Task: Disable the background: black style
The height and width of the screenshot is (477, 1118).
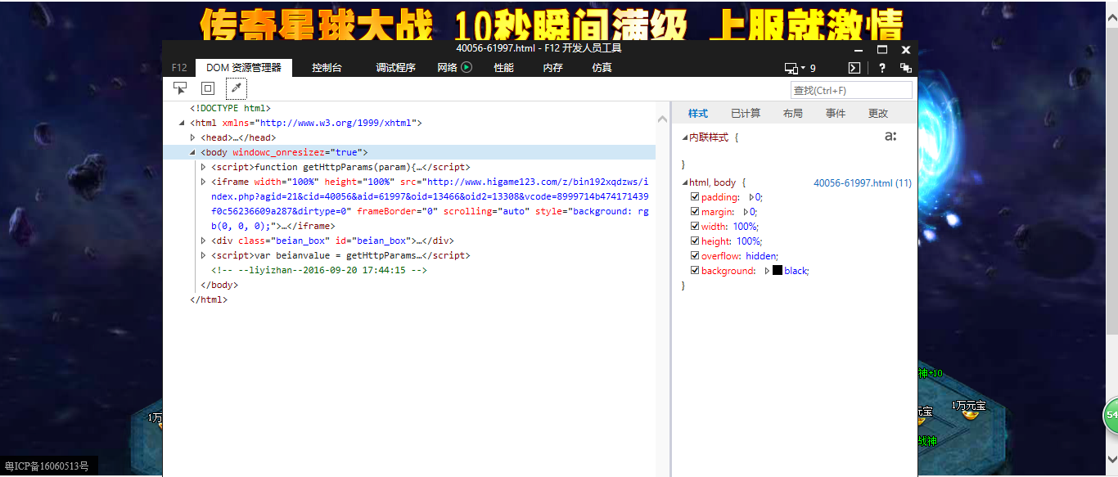Action: point(694,270)
